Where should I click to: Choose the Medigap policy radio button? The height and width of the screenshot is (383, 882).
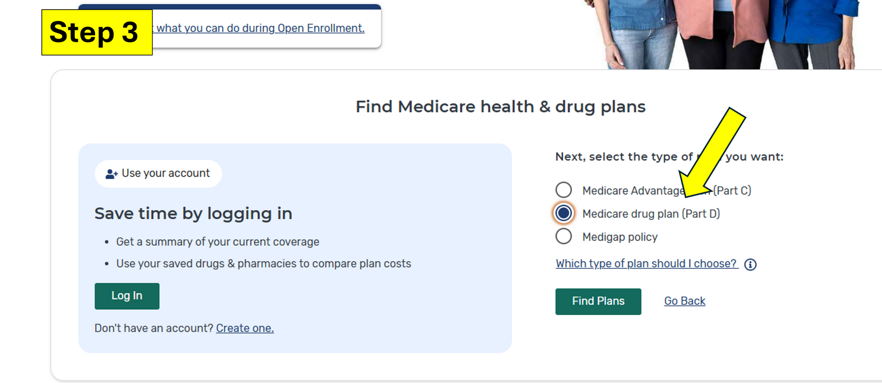tap(564, 237)
